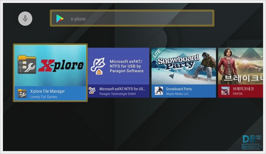
Task: Open the Snowboard Party banner image
Action: click(x=184, y=66)
